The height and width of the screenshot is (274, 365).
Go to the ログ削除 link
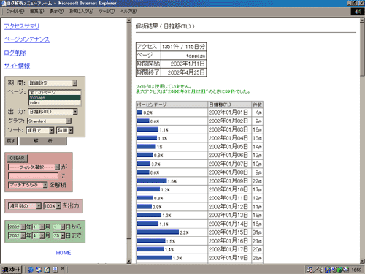(x=15, y=53)
